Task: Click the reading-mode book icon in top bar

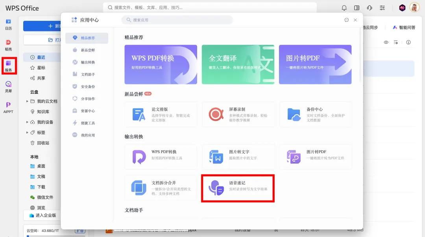Action: (x=357, y=8)
